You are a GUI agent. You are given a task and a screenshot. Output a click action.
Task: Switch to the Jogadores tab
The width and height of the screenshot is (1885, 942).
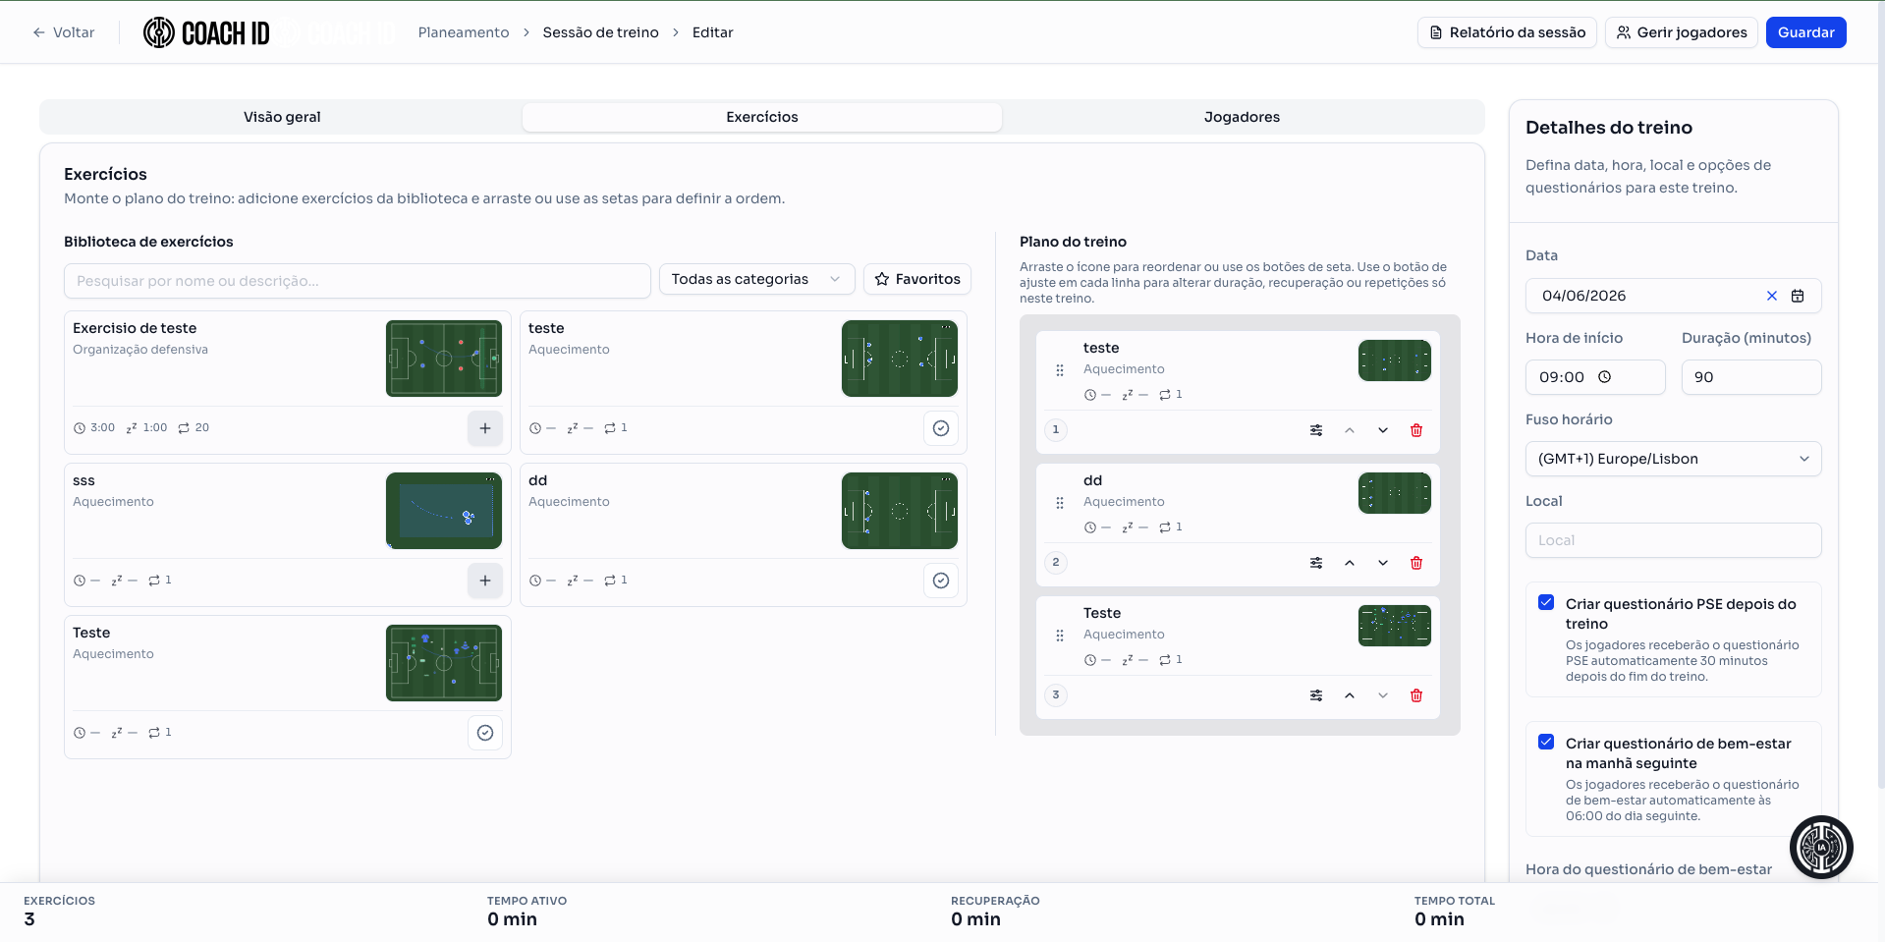tap(1242, 117)
